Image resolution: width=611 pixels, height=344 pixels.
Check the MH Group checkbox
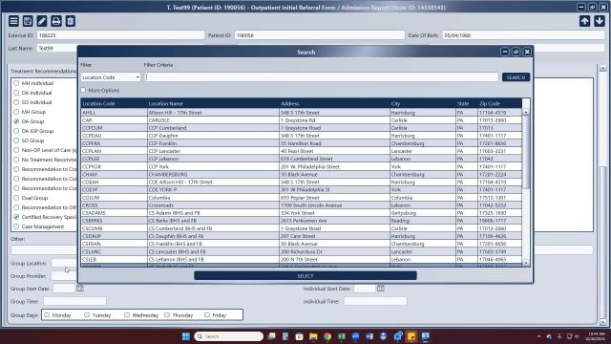tap(16, 112)
